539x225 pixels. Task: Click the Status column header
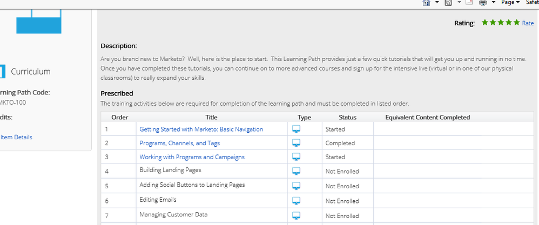pos(347,117)
